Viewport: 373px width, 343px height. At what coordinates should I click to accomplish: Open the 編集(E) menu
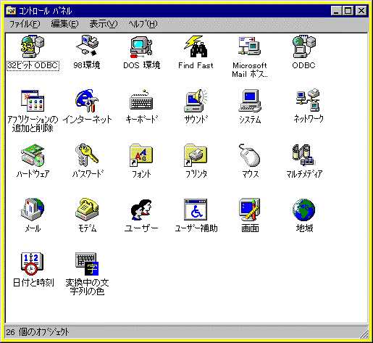[64, 24]
